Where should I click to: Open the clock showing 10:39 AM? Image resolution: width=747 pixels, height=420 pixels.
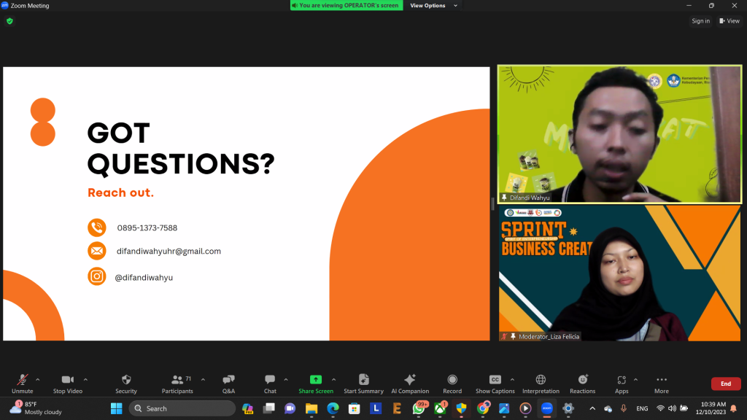click(x=711, y=408)
